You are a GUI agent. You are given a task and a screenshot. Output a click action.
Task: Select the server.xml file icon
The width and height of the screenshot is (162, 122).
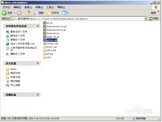(x=45, y=40)
